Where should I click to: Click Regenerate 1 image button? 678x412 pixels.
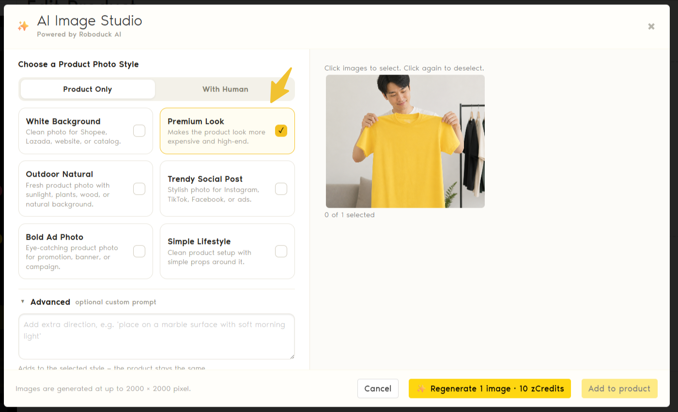click(490, 388)
